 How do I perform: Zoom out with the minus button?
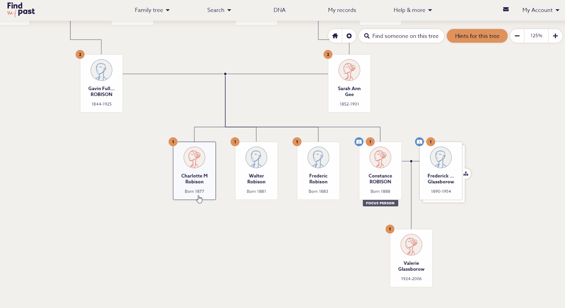[x=517, y=36]
